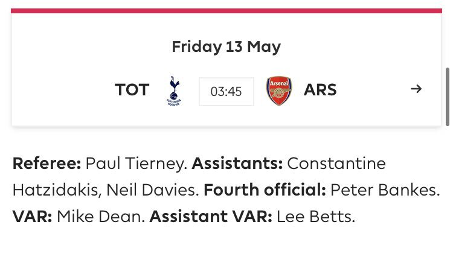Open match details via right arrow

[x=416, y=89]
